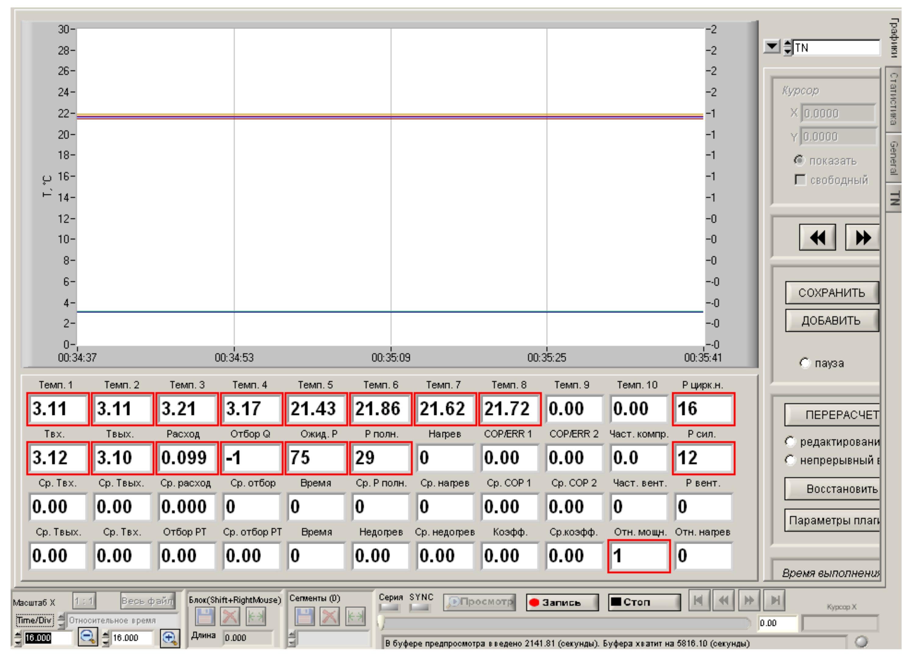912x656 pixels.
Task: Click the Весь файл button
Action: pyautogui.click(x=148, y=601)
